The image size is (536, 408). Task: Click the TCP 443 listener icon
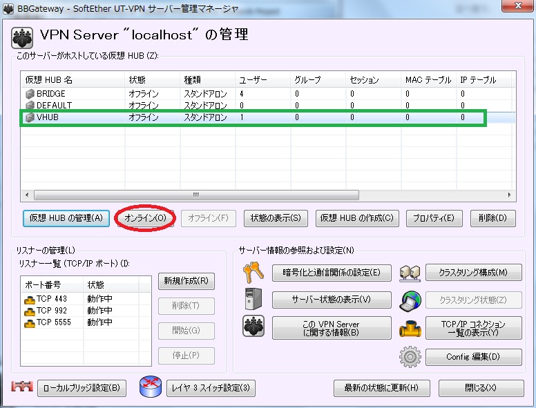[30, 300]
